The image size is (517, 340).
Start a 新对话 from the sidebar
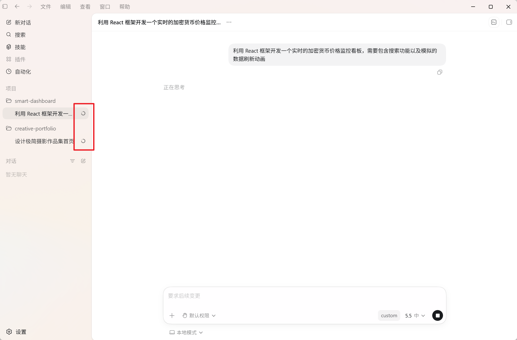46,23
